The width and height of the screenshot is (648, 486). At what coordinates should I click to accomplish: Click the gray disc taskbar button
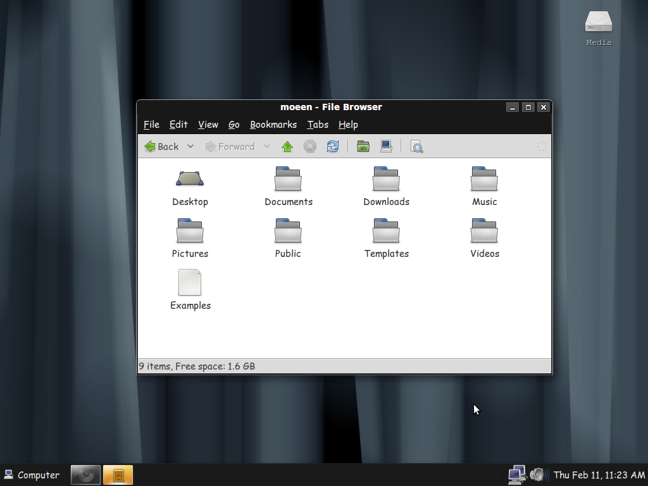[x=85, y=475]
